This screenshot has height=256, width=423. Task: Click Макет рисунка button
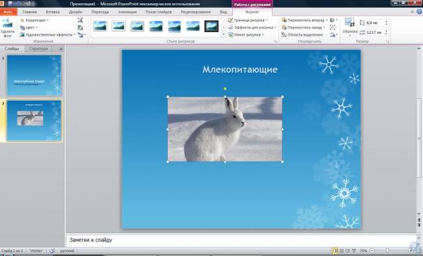(246, 34)
